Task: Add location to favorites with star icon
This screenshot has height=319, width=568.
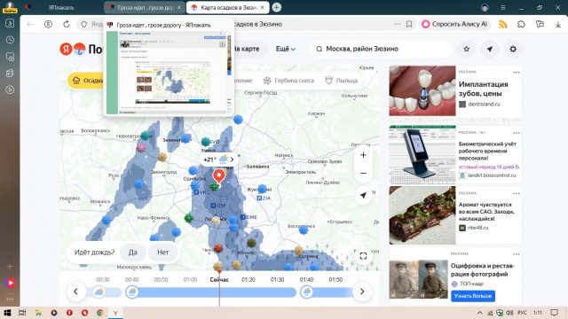Action: 467,49
